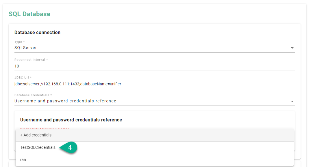The height and width of the screenshot is (167, 311).
Task: Choose TestSQLCredentials from the credentials list
Action: click(x=38, y=147)
